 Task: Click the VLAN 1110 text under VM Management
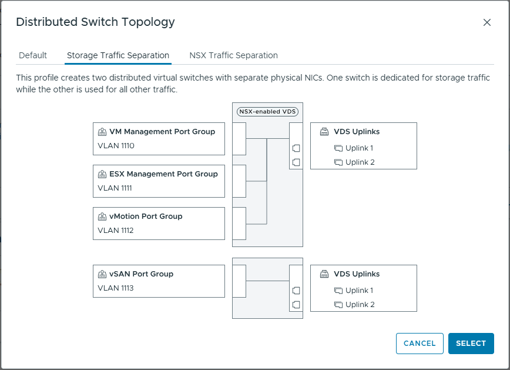[116, 146]
